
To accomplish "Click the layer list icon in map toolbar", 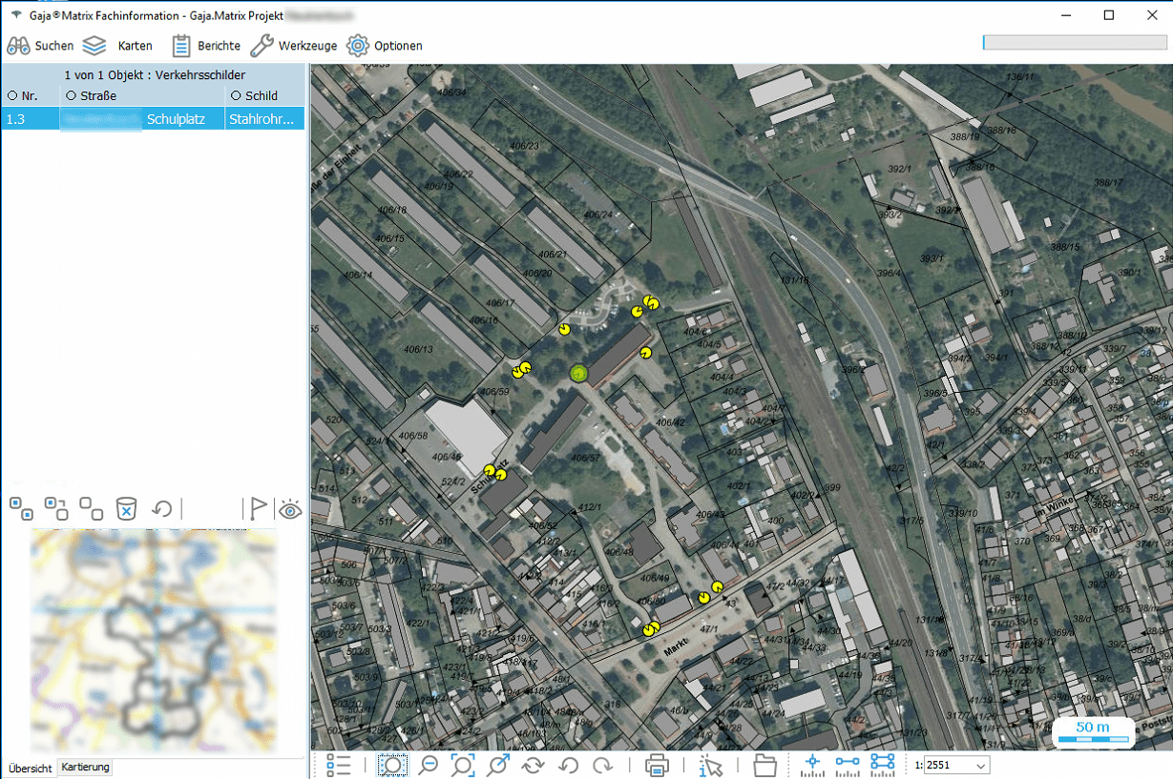I will [338, 765].
